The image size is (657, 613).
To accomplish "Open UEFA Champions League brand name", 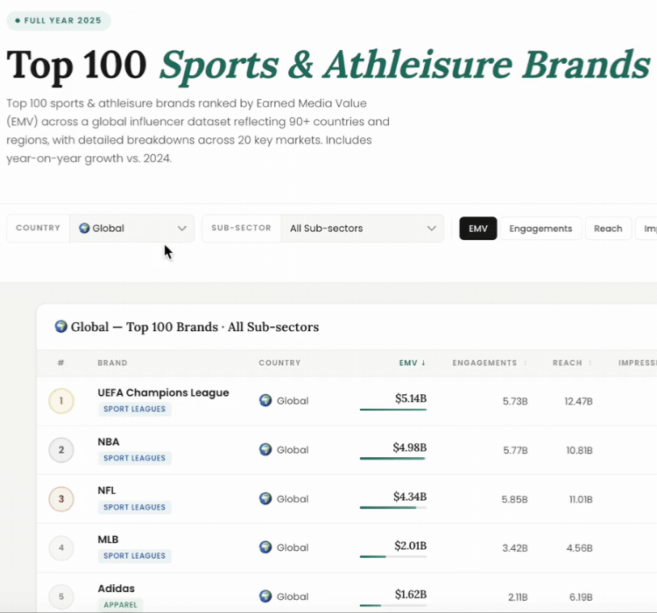I will [x=164, y=392].
